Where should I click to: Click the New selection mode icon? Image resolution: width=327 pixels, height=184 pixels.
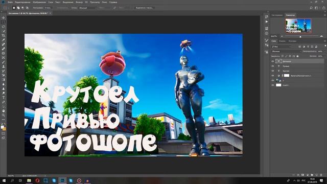(x=14, y=8)
